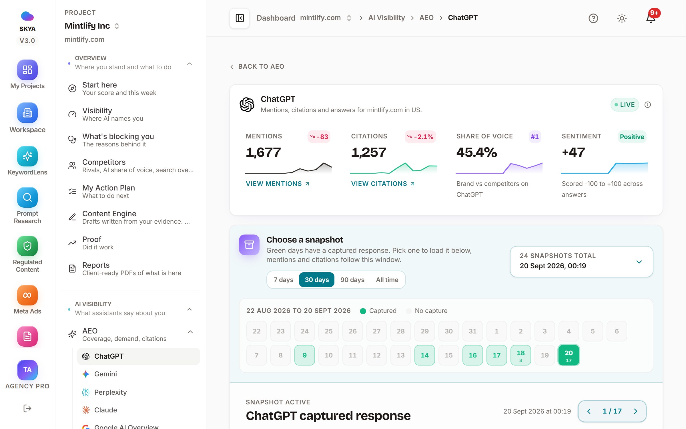Click Back to AEO link

pos(257,66)
